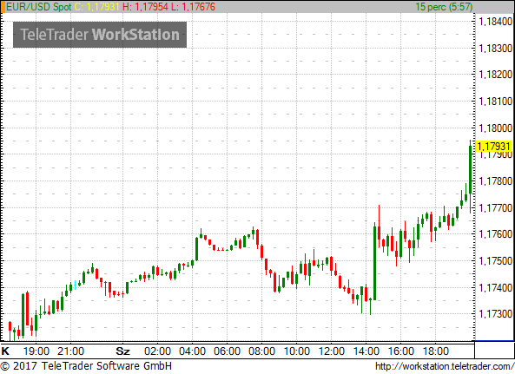Screen dimensions: 515x374
Task: Click the 14:00 time axis label
Action: pyautogui.click(x=366, y=351)
